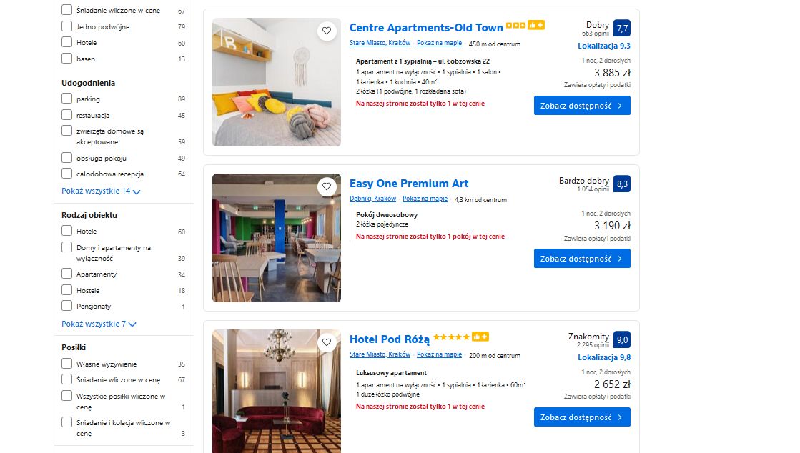Image resolution: width=800 pixels, height=453 pixels.
Task: Tick the basen checkbox
Action: click(x=67, y=59)
